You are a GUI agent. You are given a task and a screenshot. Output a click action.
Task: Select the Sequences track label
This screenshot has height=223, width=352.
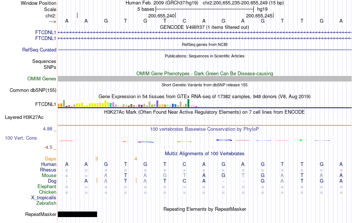click(x=44, y=61)
